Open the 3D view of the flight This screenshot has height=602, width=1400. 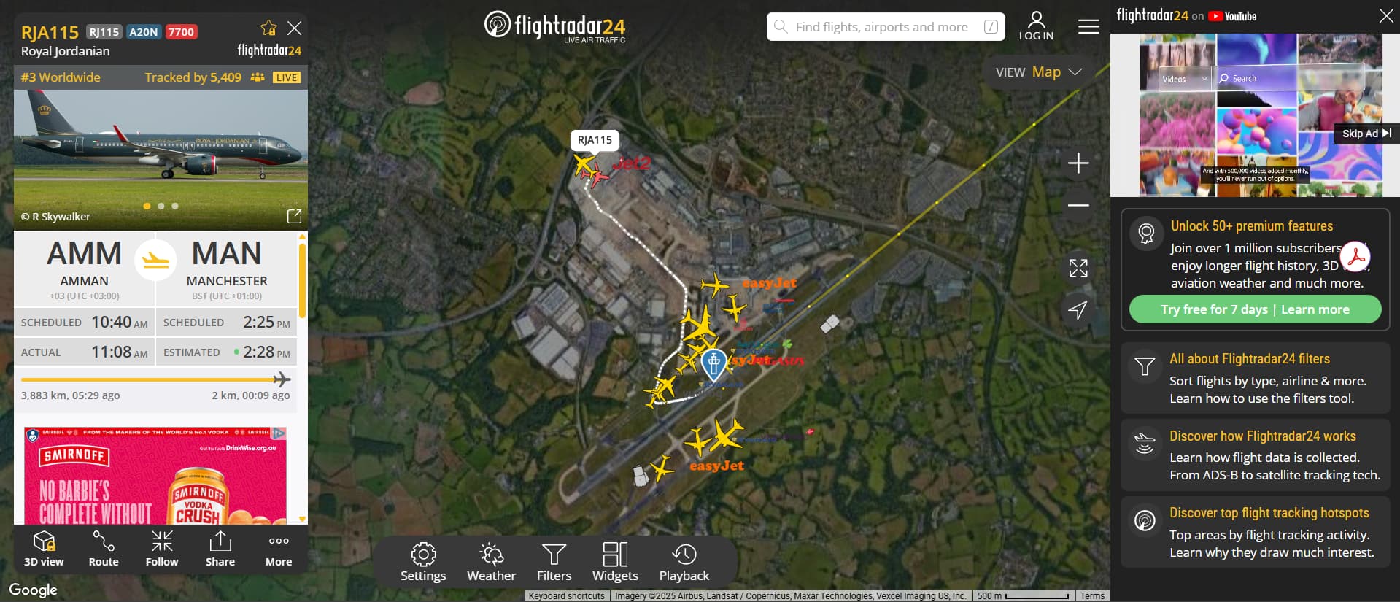44,548
